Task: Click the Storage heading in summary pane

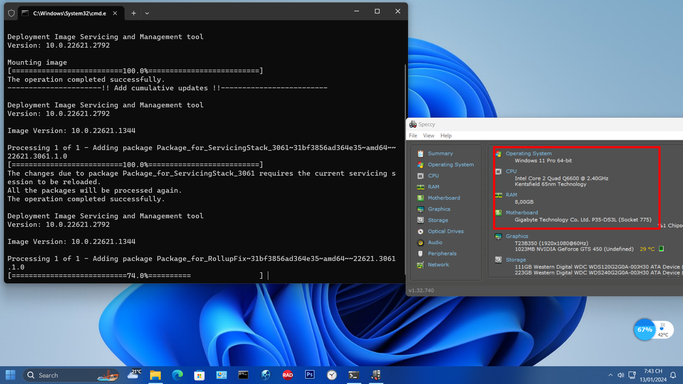Action: (x=516, y=260)
